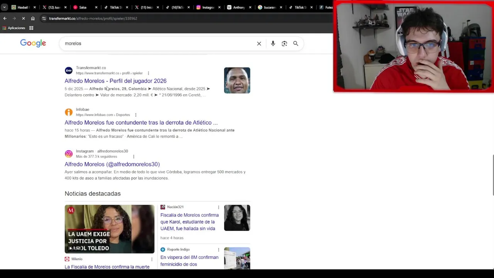This screenshot has height=278, width=494.
Task: Open Alfredo Morelos (@alfredomorelos30) link
Action: click(112, 164)
